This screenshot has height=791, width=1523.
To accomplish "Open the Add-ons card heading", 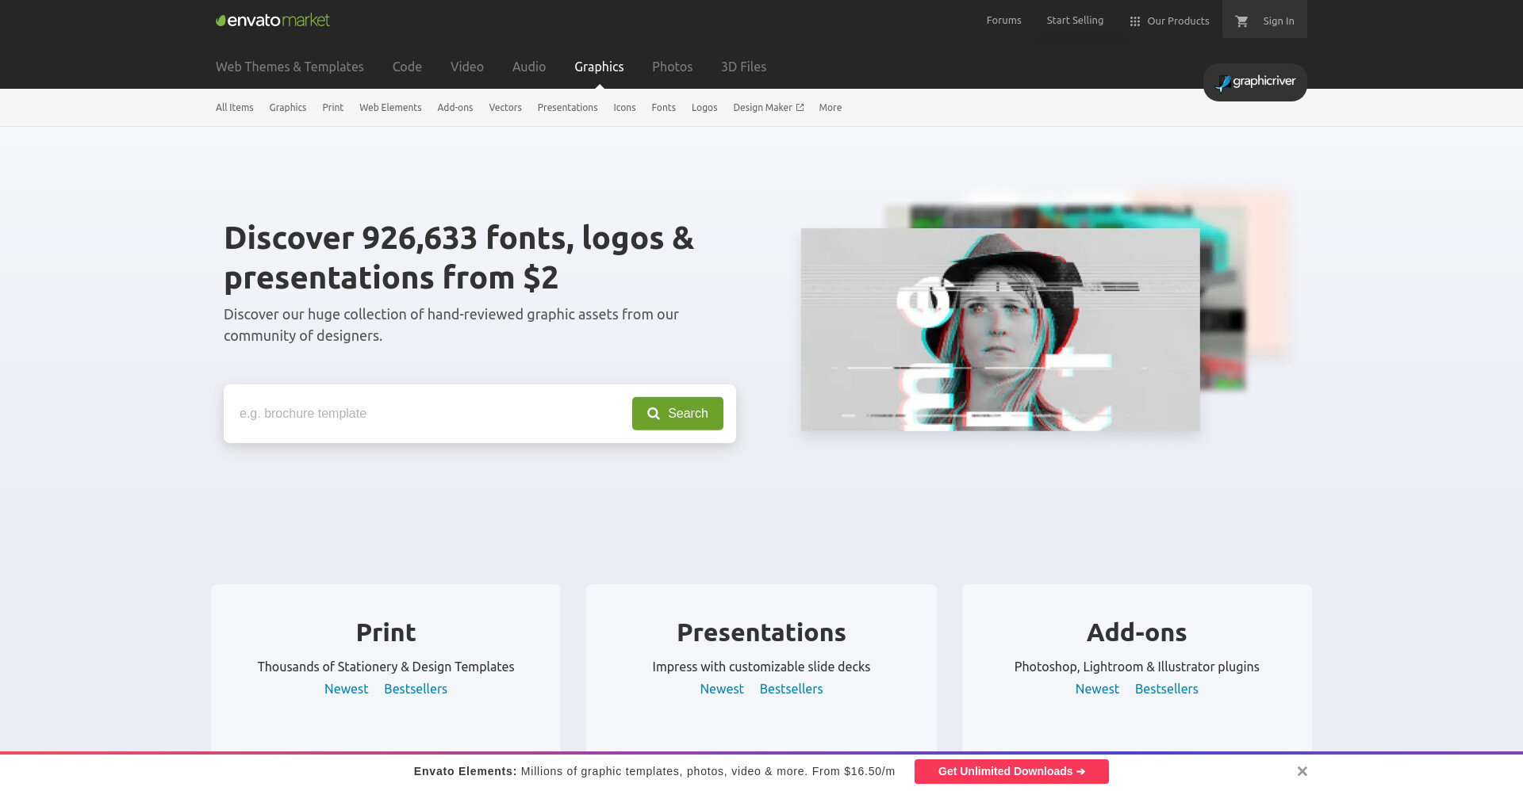I will point(1137,632).
